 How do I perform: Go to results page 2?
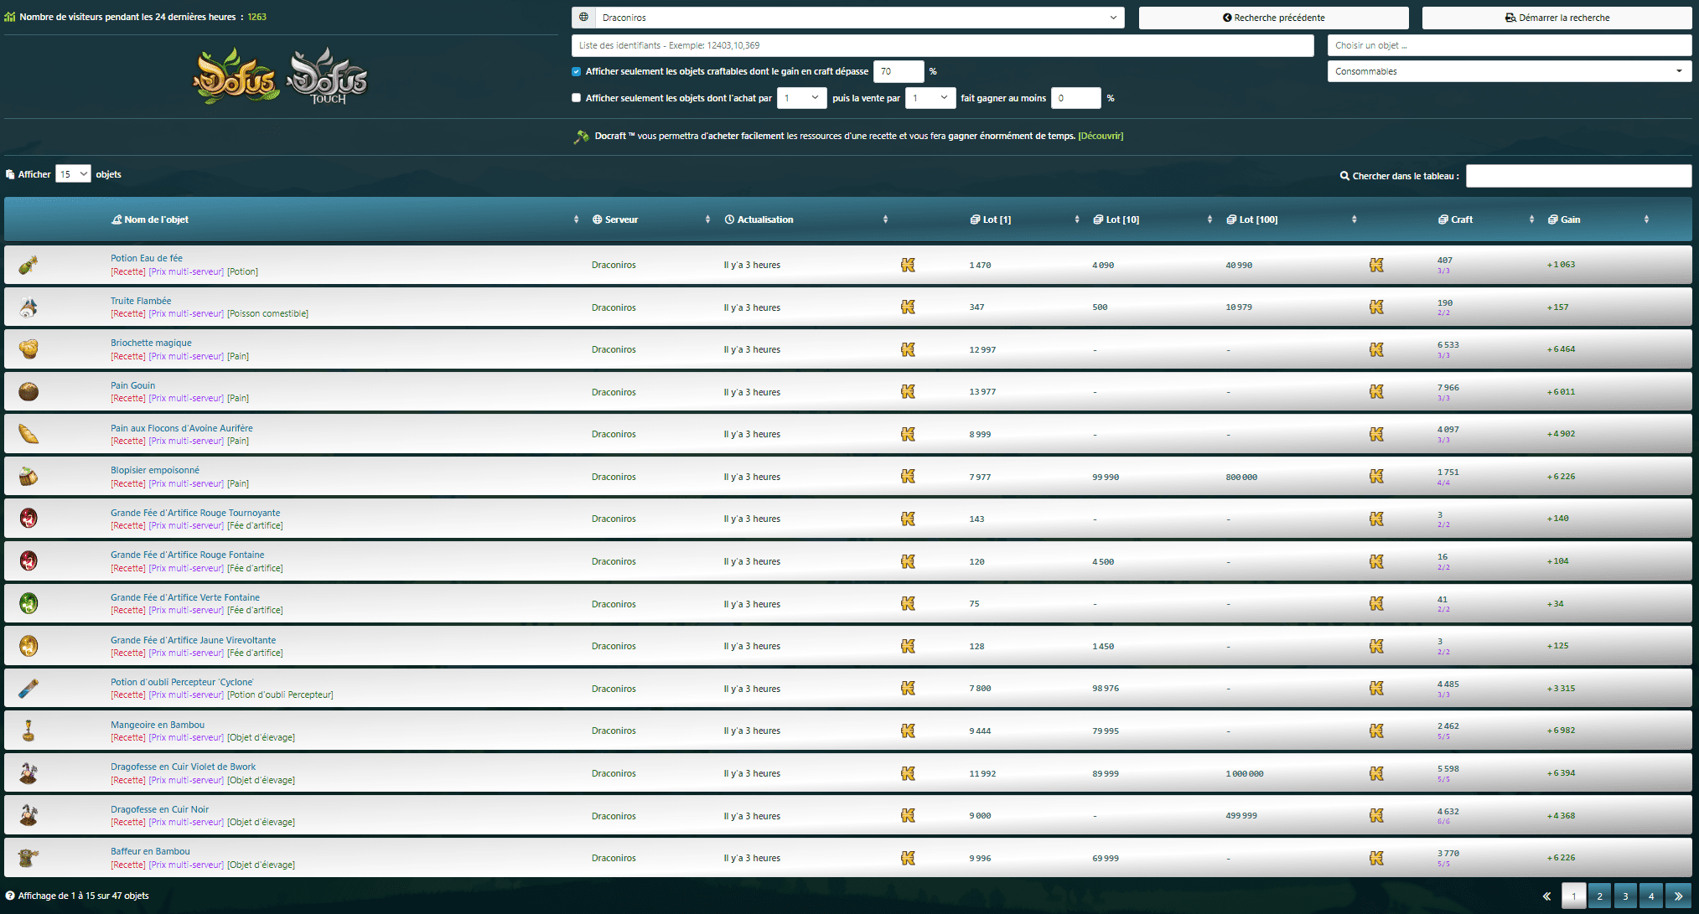click(x=1599, y=896)
